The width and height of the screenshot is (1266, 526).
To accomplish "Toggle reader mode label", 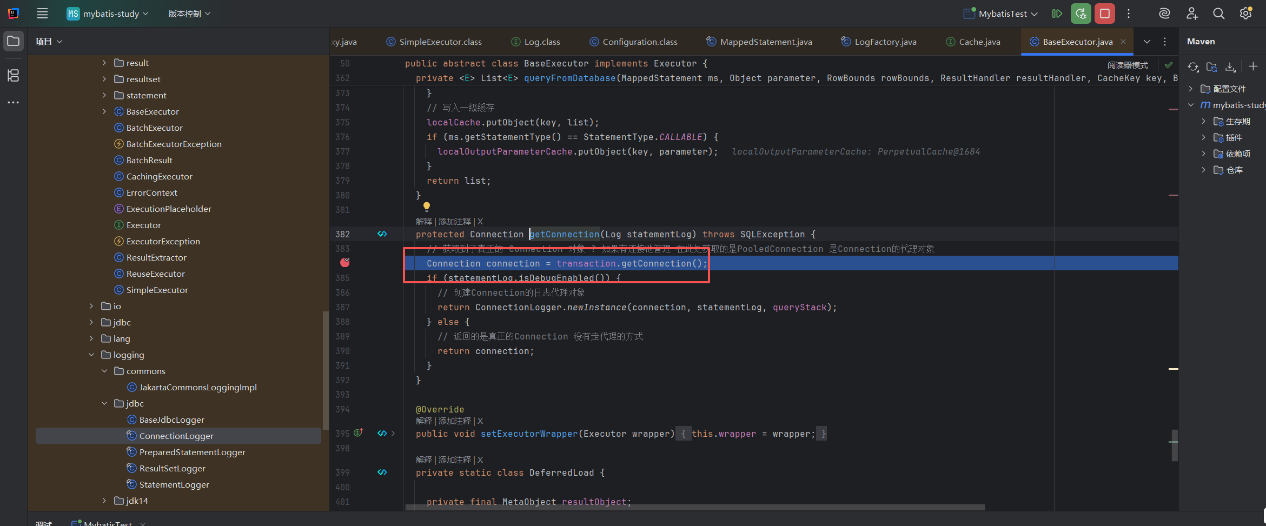I will point(1128,65).
